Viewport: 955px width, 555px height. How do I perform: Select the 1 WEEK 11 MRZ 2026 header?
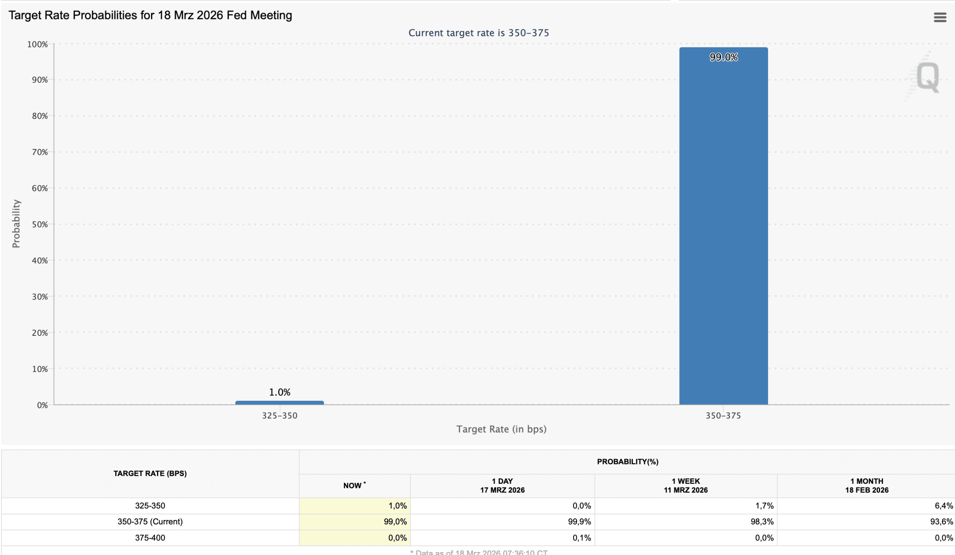[685, 485]
